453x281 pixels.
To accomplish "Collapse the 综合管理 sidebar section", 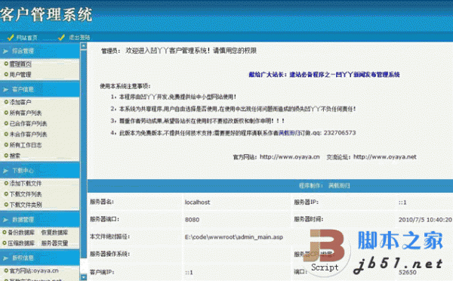I will pos(39,51).
